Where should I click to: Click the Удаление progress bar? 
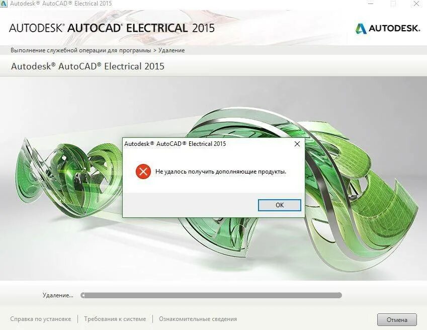(x=211, y=295)
